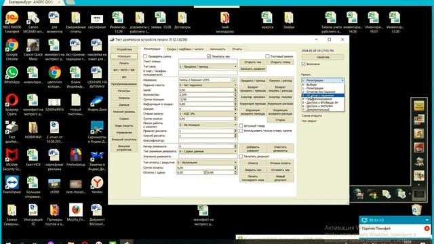434x244 pixels.
Task: Click the Закрыть чек button
Action: pos(253,169)
